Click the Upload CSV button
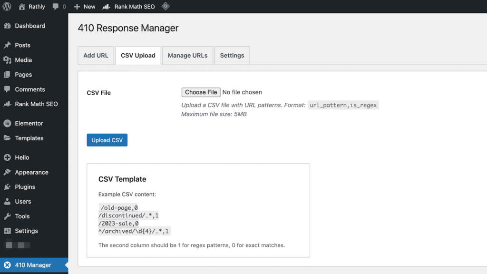The width and height of the screenshot is (487, 274). pos(107,140)
